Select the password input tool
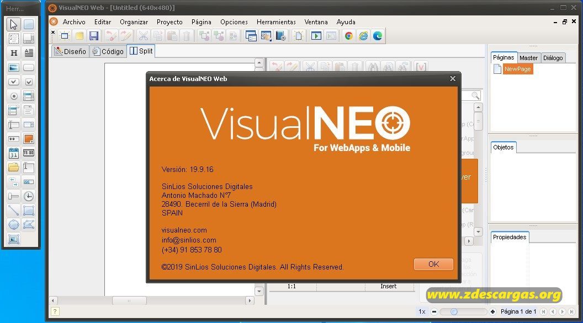This screenshot has height=323, width=583. click(13, 139)
